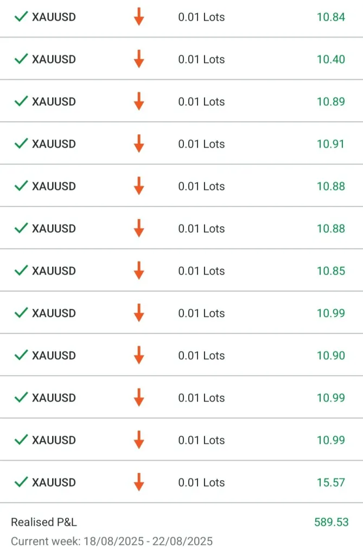The image size is (363, 555).
Task: Click the 0.01 Lots label on the 10.90 trade
Action: coord(201,355)
